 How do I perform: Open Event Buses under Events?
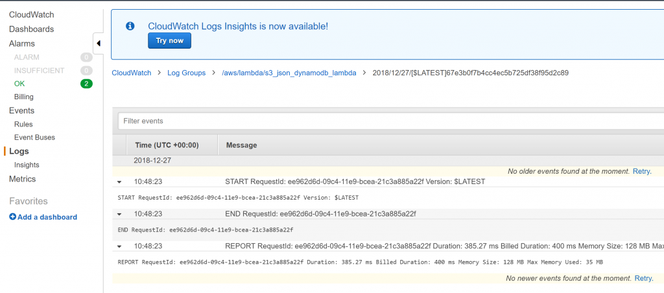click(35, 137)
